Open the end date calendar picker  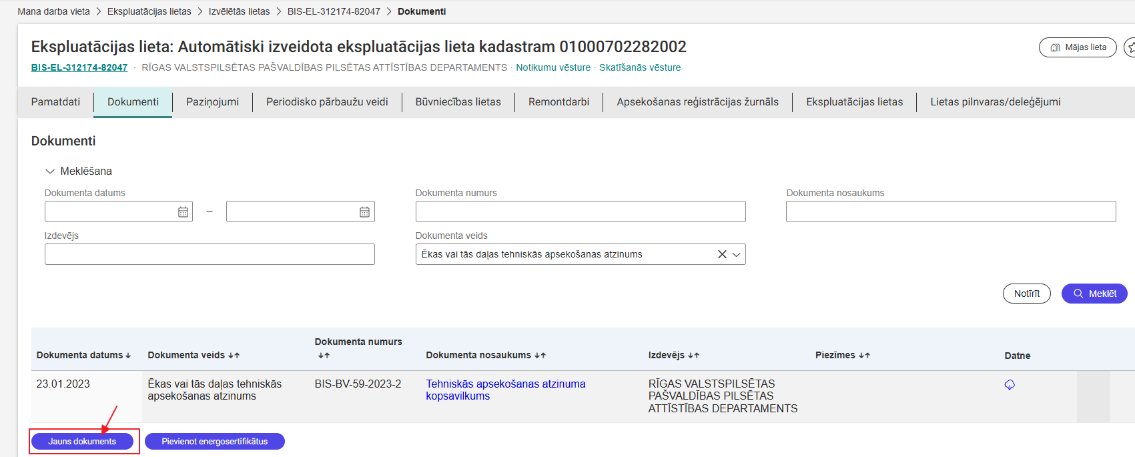point(364,212)
